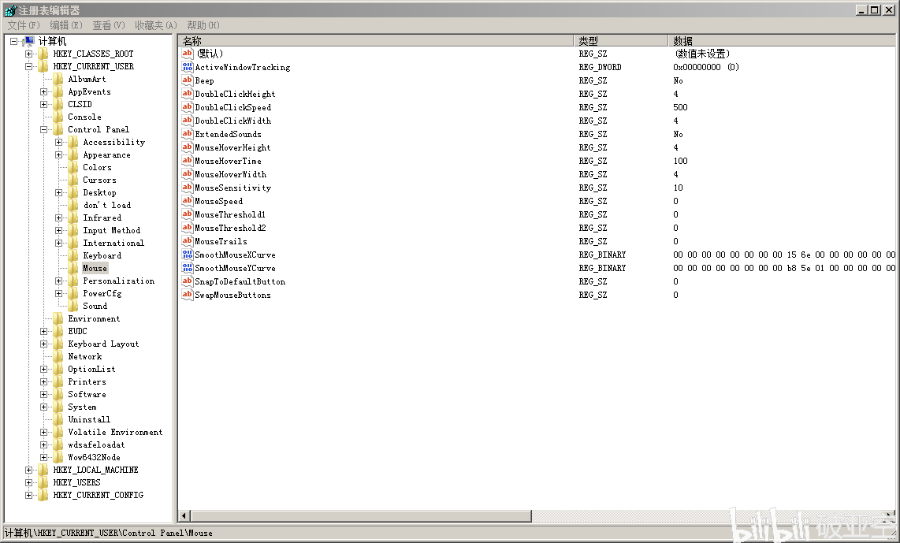This screenshot has height=543, width=900.
Task: Open the 编辑(E) menu
Action: click(66, 25)
